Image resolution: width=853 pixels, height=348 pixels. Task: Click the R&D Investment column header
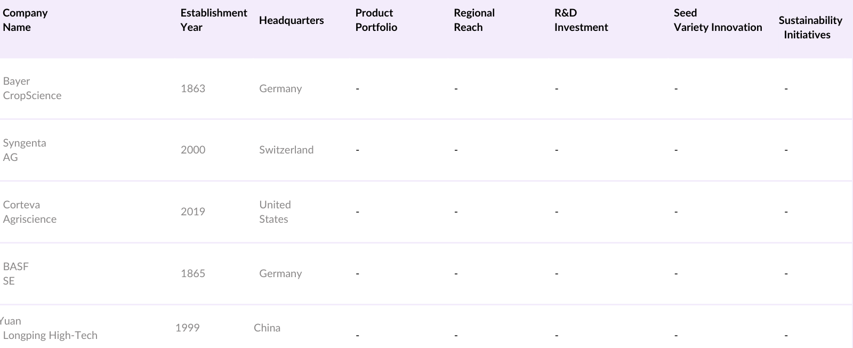581,20
